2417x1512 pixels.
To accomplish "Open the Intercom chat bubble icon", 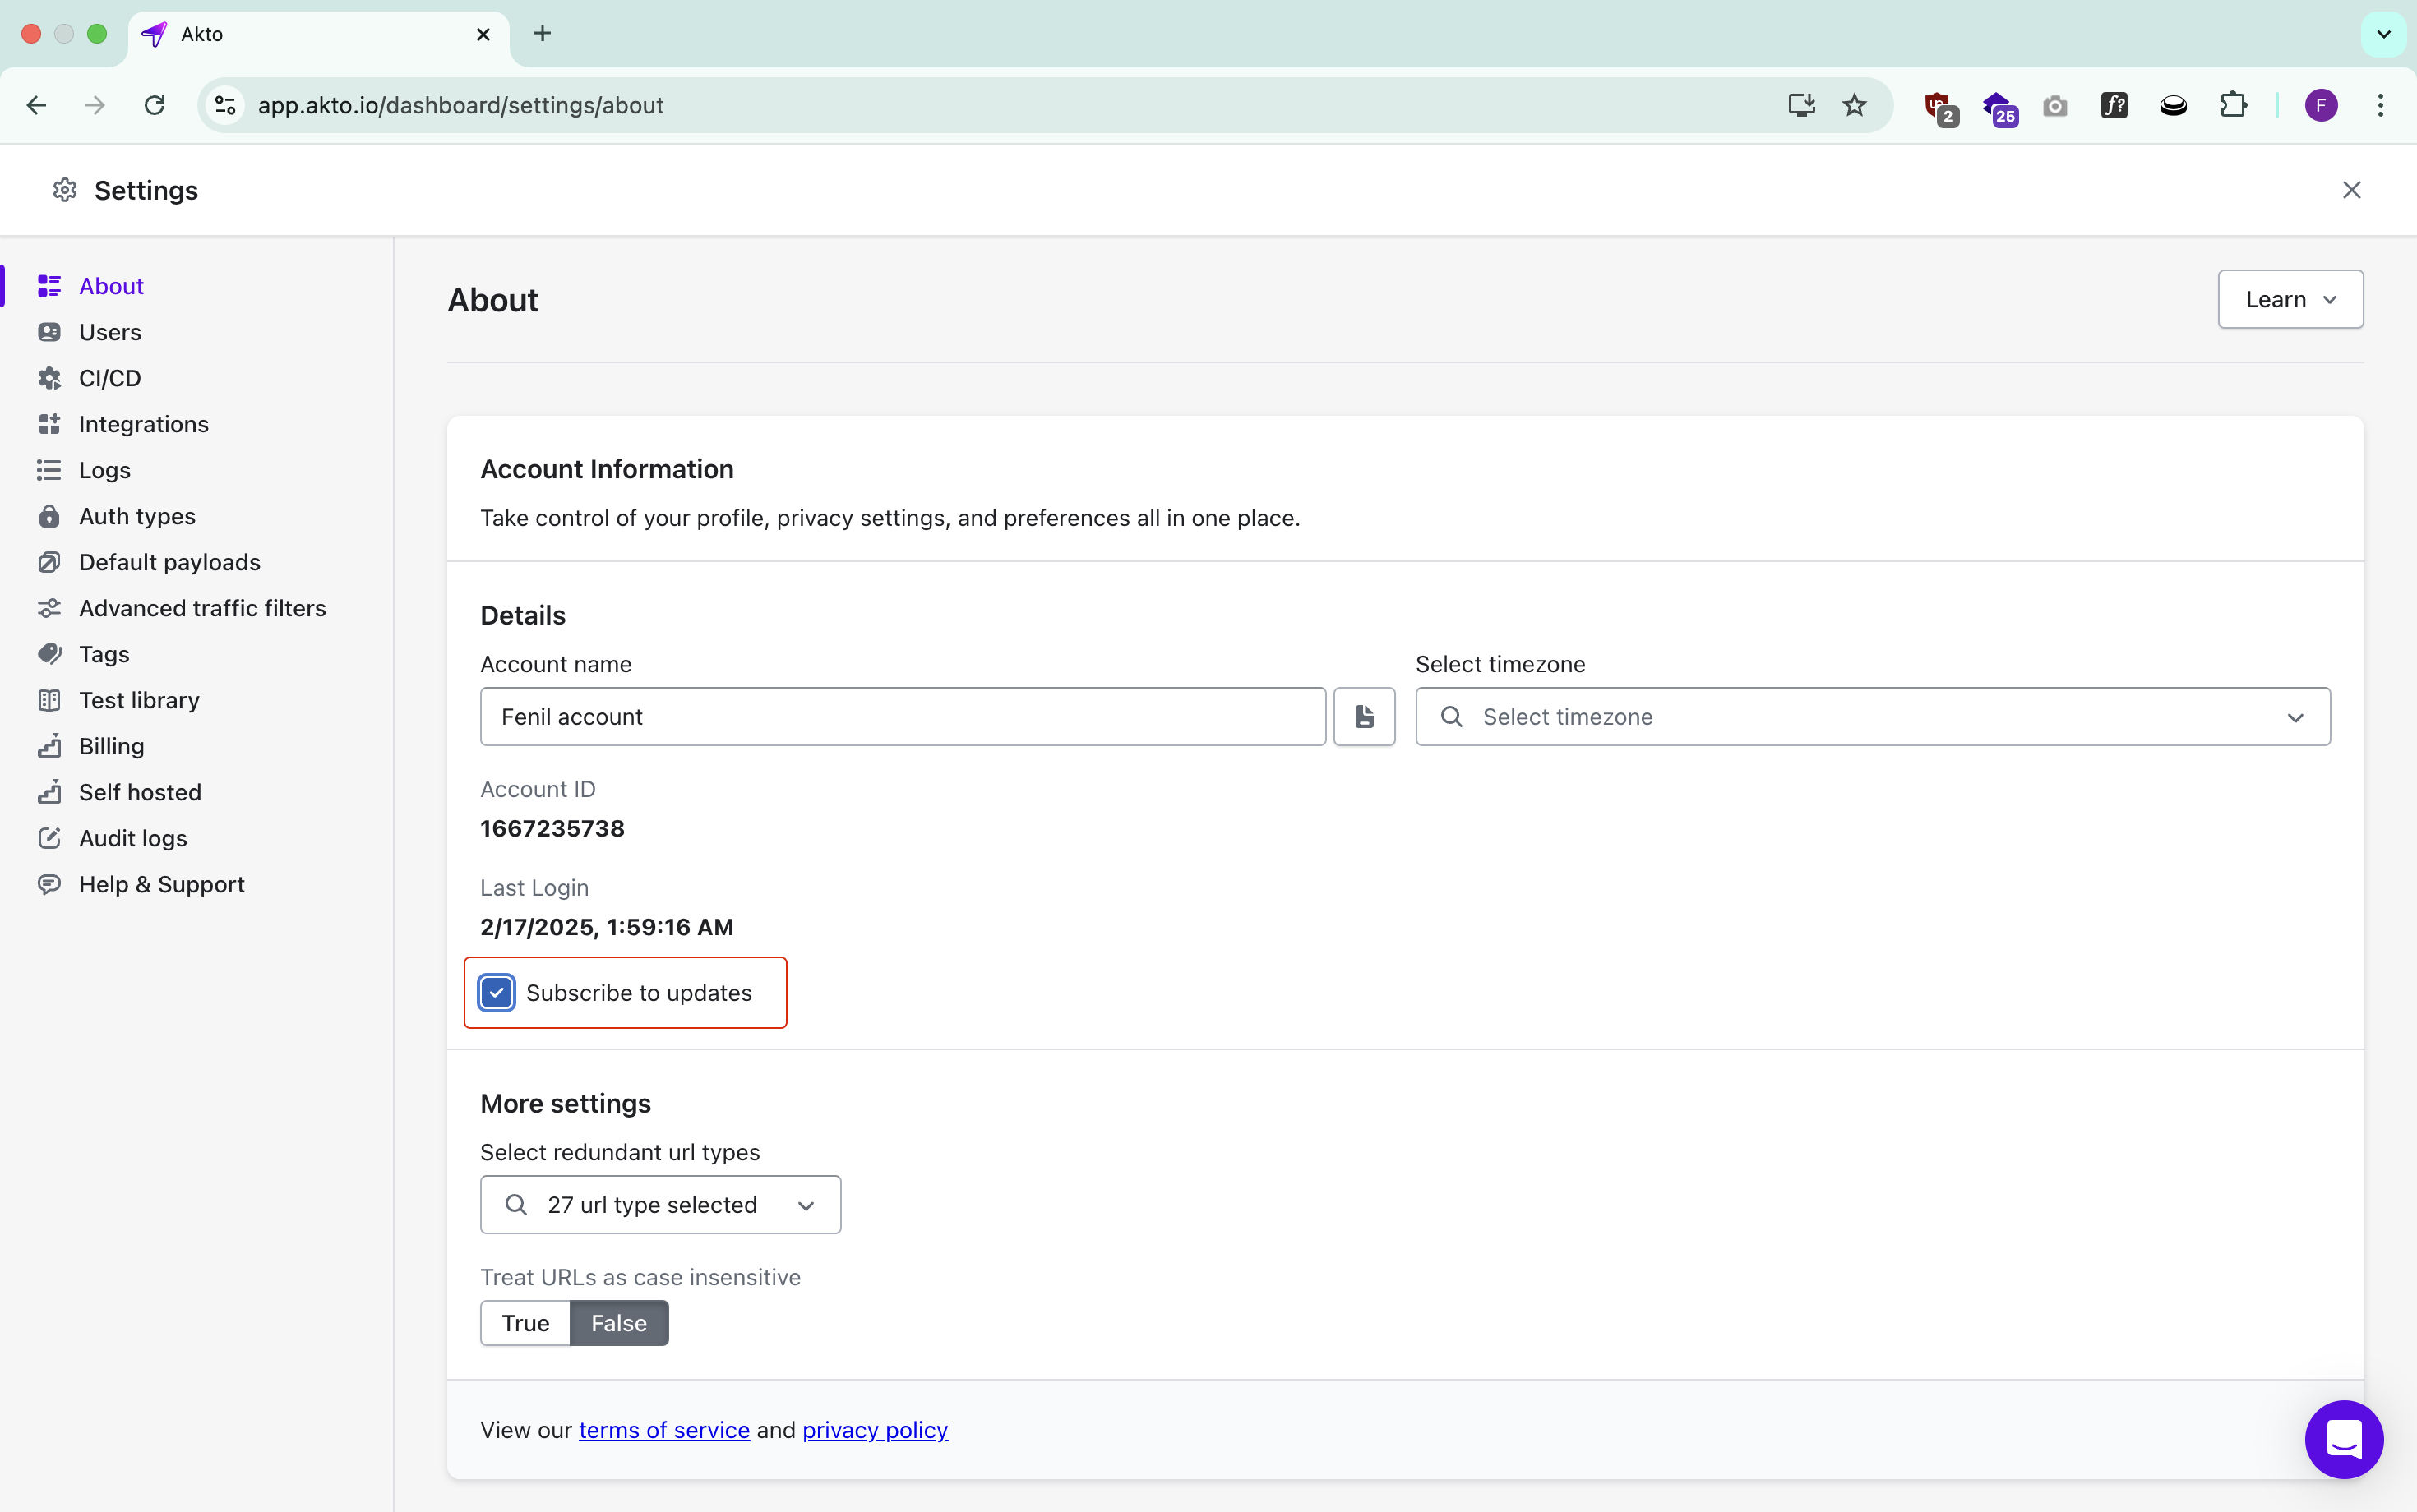I will (2343, 1439).
